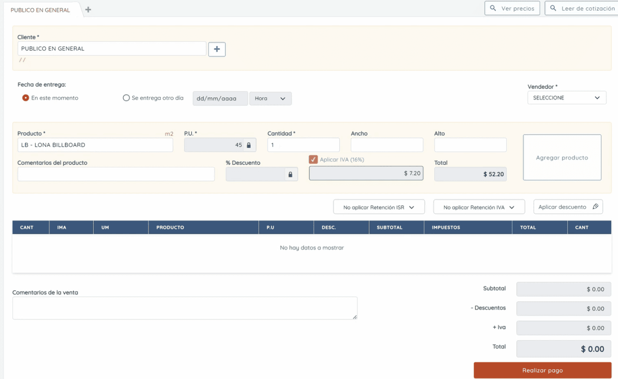Expand the Hora time dropdown
This screenshot has width=618, height=379.
point(270,99)
